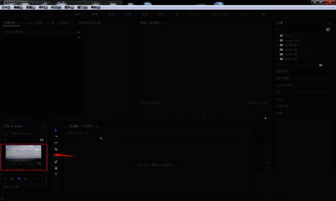
Task: Open the 历史记录 panel
Action: [283, 106]
